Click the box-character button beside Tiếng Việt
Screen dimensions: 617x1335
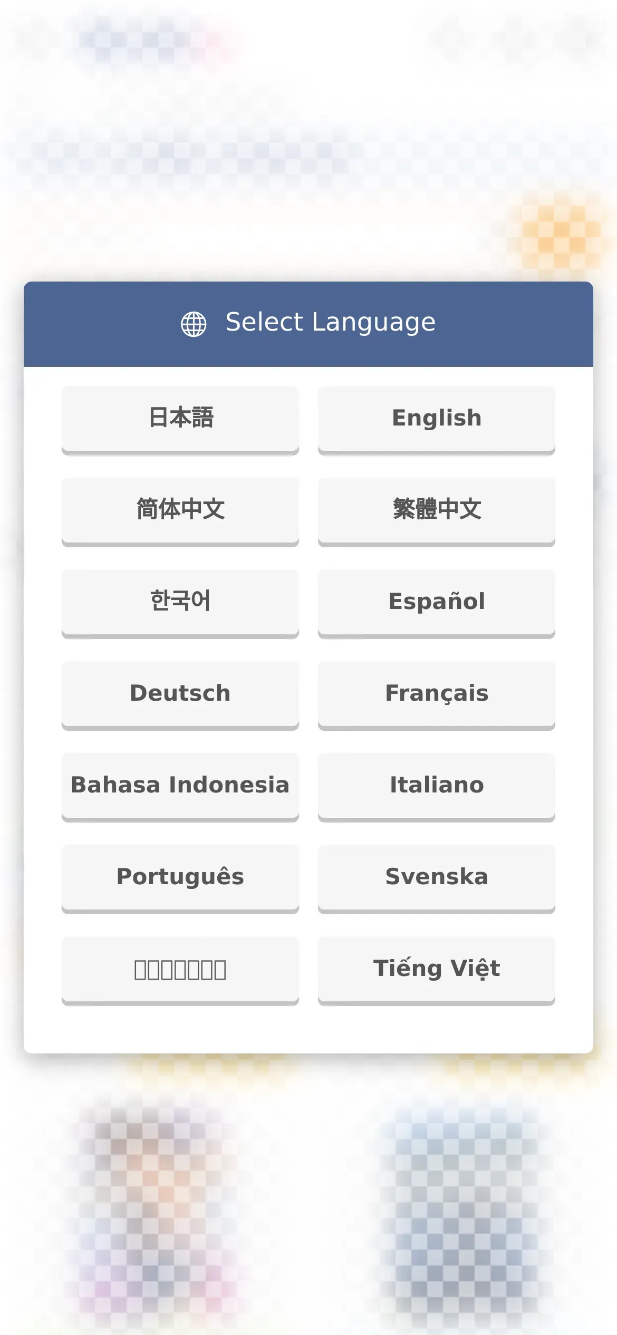180,969
